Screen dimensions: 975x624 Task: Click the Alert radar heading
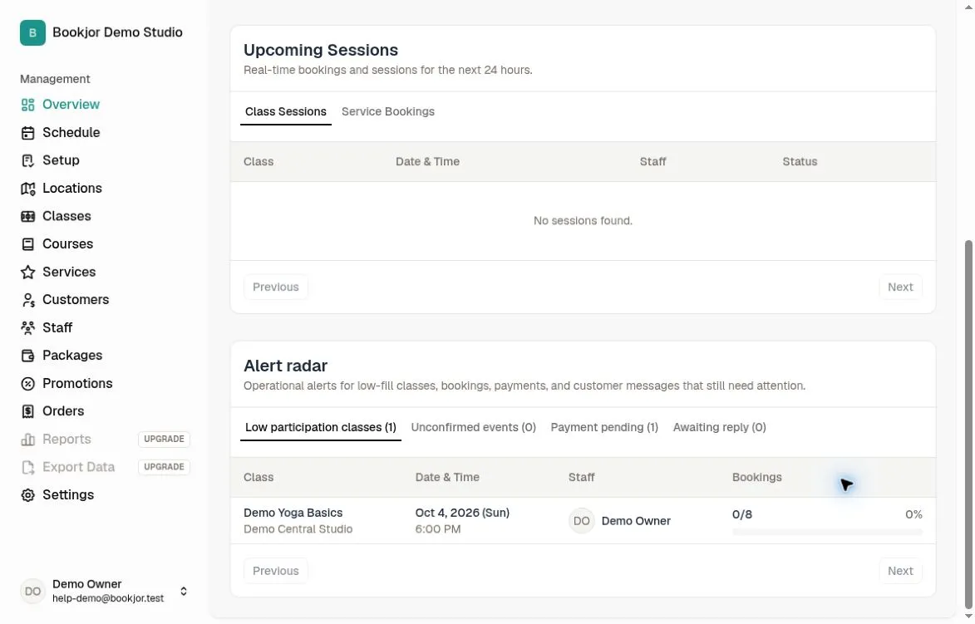pyautogui.click(x=285, y=366)
